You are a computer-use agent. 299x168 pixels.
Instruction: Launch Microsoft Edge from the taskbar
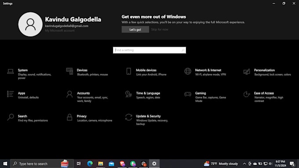coord(90,164)
